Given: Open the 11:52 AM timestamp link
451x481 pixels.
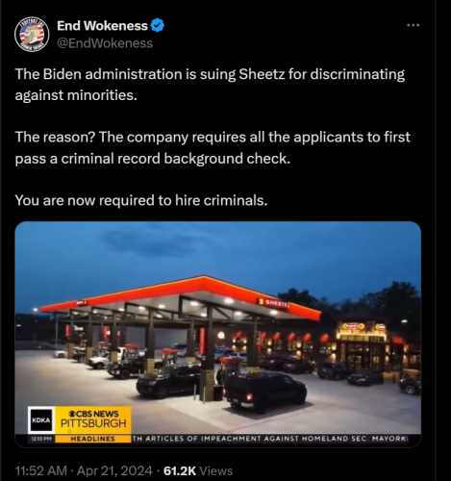Looking at the screenshot, I should tap(40, 470).
